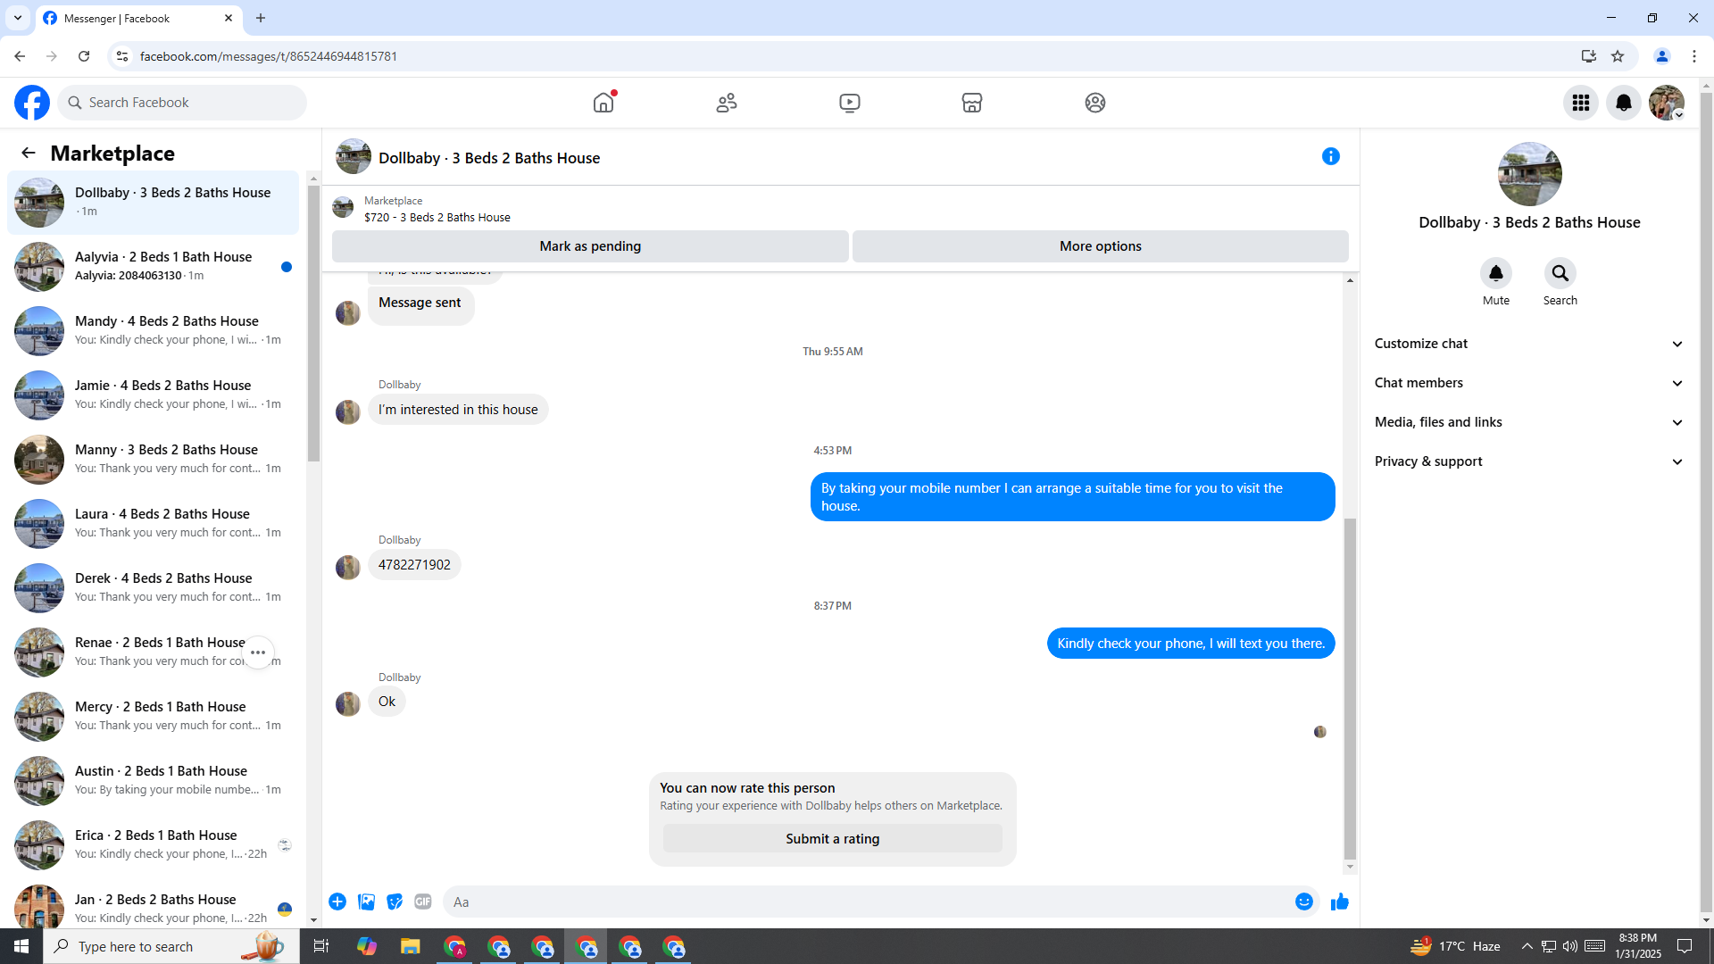Bookmark this page with the star icon
The height and width of the screenshot is (964, 1714).
pyautogui.click(x=1618, y=56)
